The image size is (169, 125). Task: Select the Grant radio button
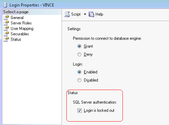[79, 46]
